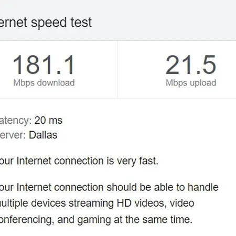Select the 181.1 download speed number
This screenshot has height=236, width=236.
click(44, 65)
